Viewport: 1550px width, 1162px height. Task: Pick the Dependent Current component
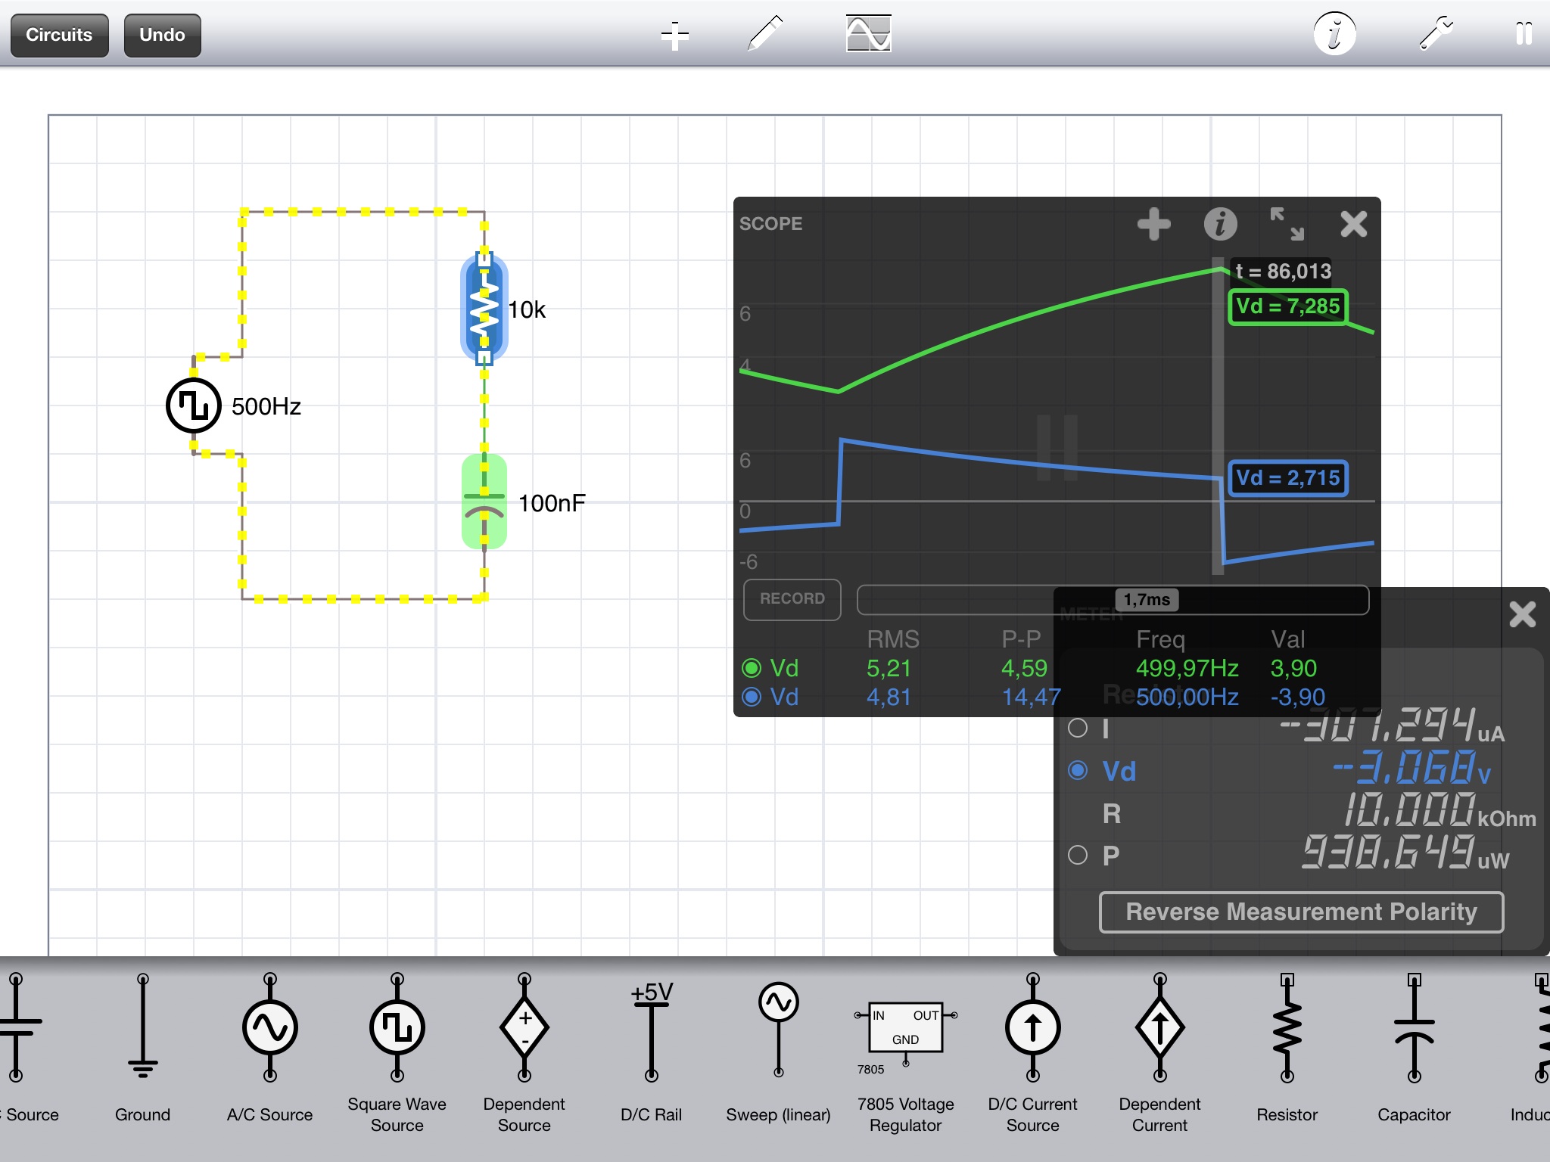pyautogui.click(x=1159, y=1052)
